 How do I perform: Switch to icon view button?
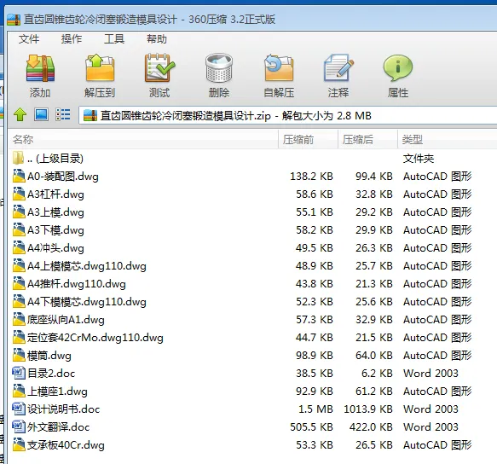(x=41, y=114)
